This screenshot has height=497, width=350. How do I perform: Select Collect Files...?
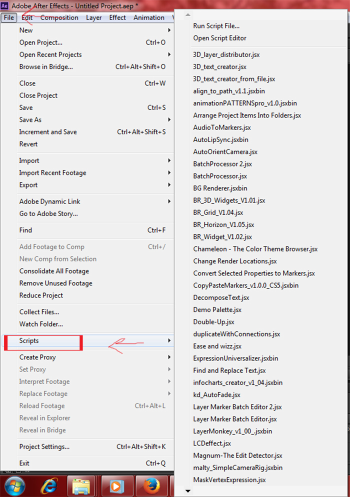pyautogui.click(x=94, y=312)
